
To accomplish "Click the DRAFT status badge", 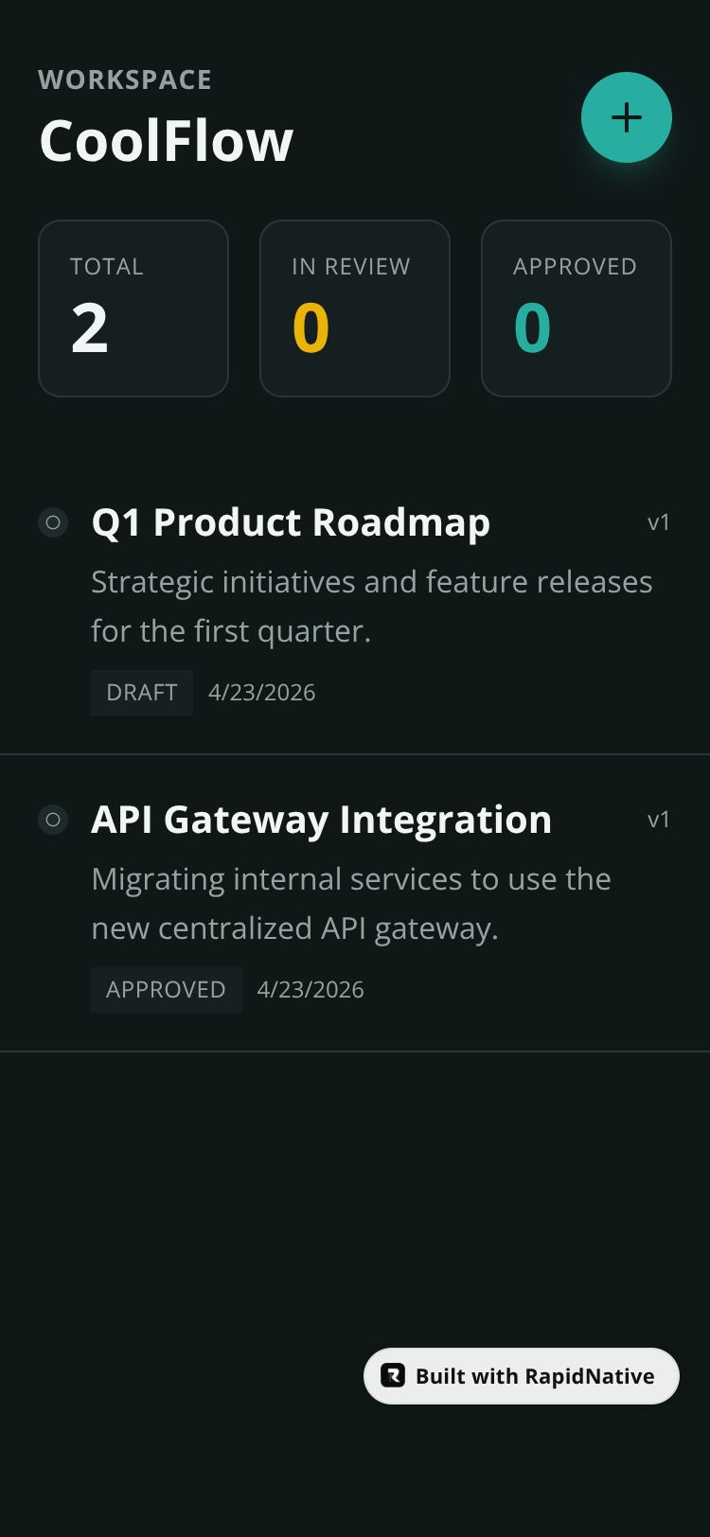I will point(142,693).
